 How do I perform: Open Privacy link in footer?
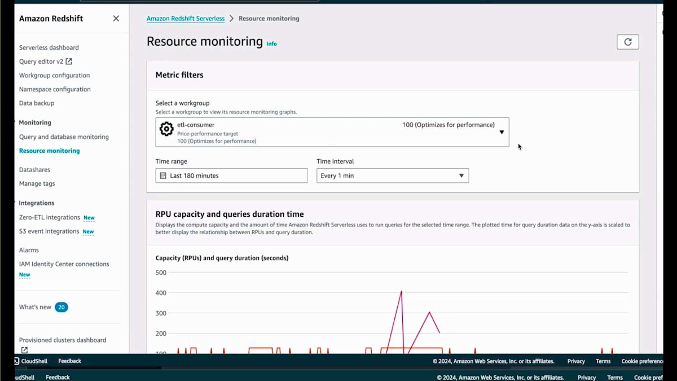click(x=576, y=361)
